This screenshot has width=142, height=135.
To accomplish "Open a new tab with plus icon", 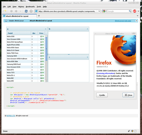I will tap(39, 16).
